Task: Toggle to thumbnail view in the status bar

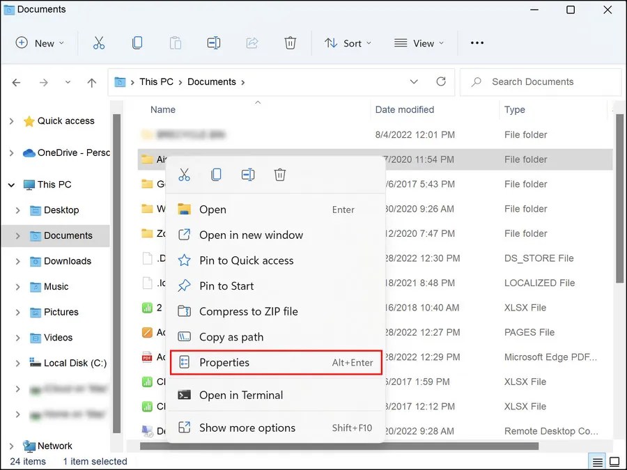Action: [614, 461]
